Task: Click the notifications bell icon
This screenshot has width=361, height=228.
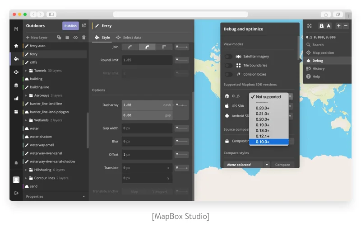Action: point(16,163)
